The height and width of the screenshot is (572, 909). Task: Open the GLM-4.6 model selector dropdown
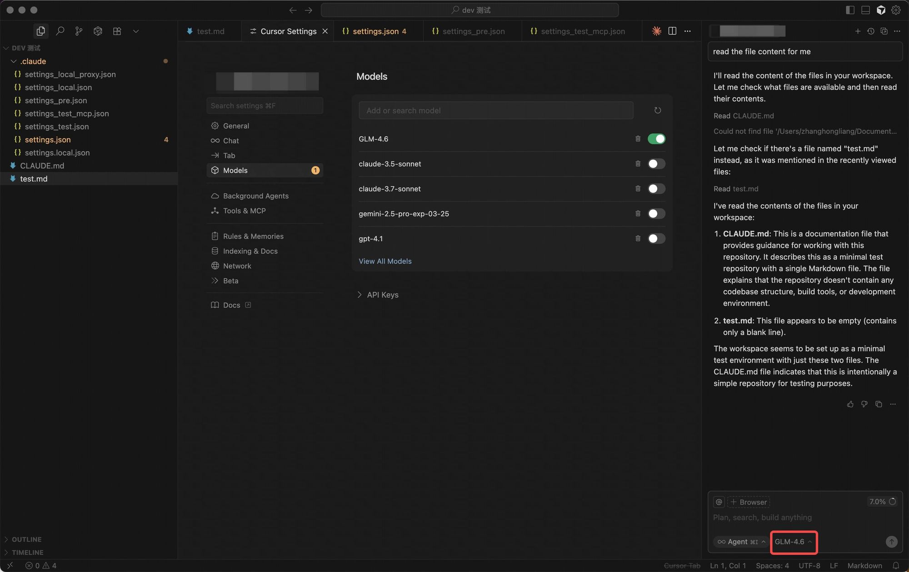pyautogui.click(x=793, y=542)
